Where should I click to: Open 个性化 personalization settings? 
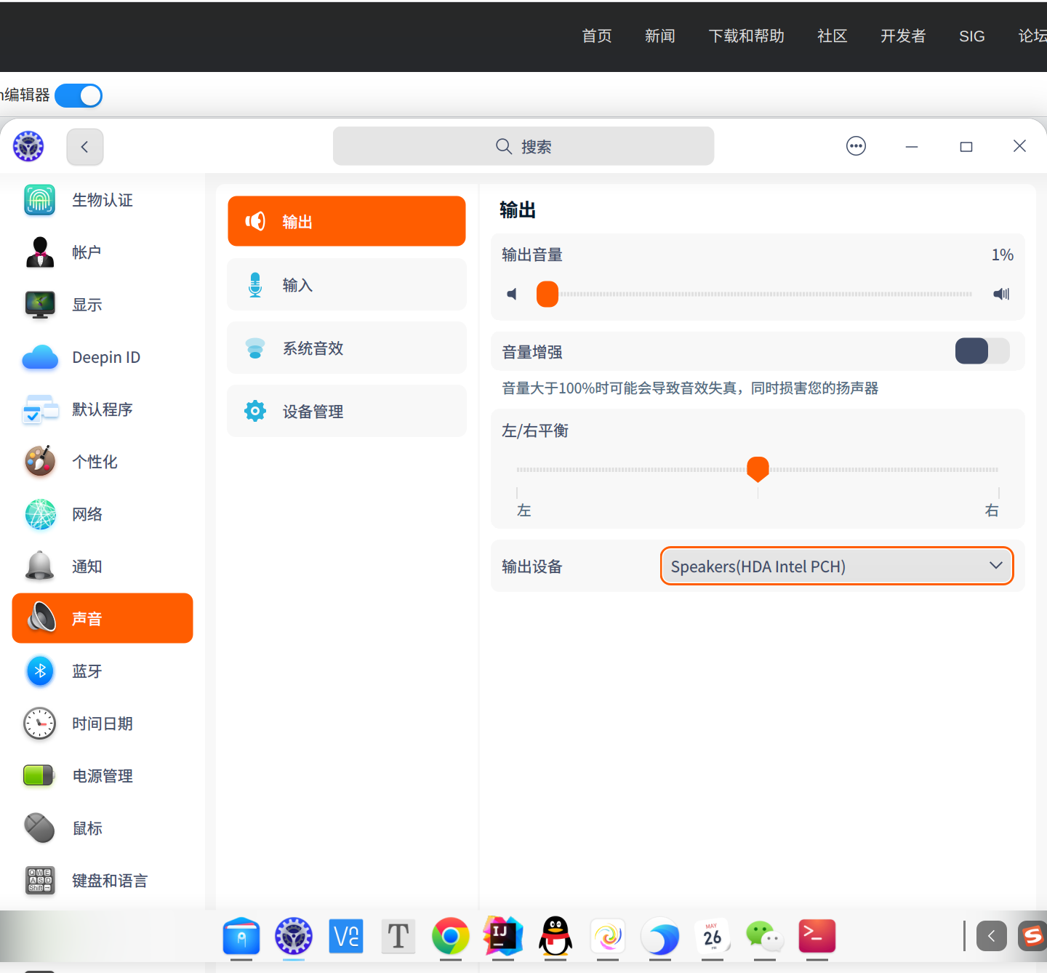[103, 462]
